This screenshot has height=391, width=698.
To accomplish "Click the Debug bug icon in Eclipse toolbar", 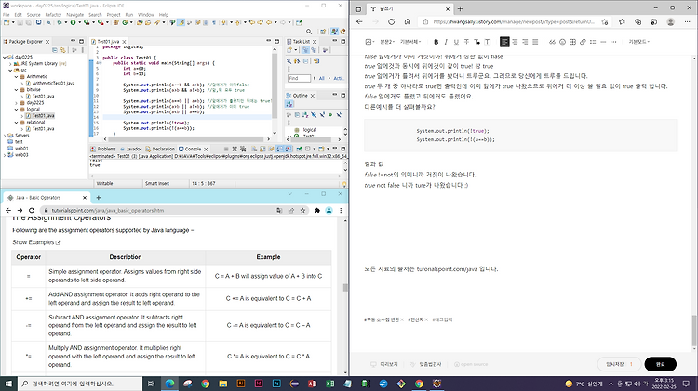I will pos(59,22).
